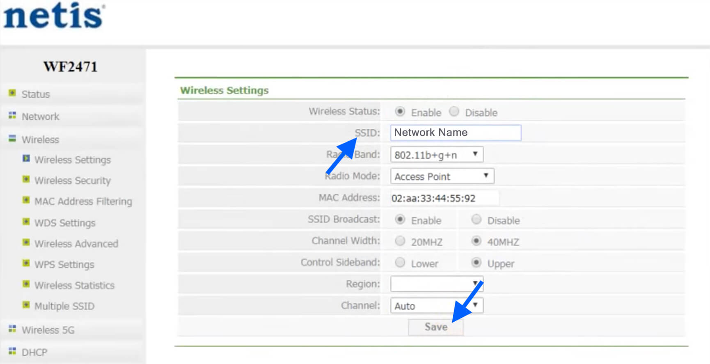Open the MAC Address Filtering page
710x364 pixels.
coord(83,201)
